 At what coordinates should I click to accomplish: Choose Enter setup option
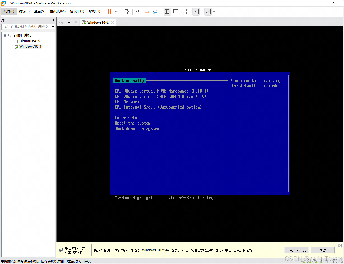tap(127, 118)
